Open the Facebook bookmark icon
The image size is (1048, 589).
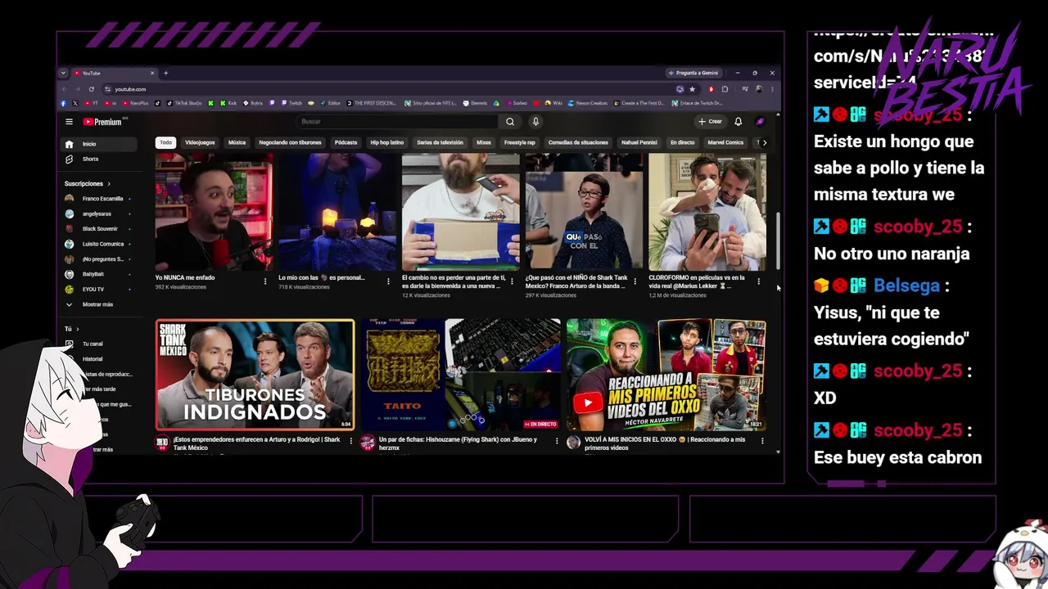pos(64,103)
